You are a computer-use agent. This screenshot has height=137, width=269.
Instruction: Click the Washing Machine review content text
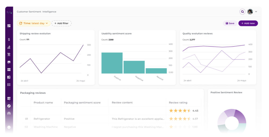pos(137,127)
